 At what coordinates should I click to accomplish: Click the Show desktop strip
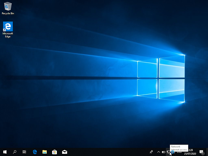click(x=207, y=152)
